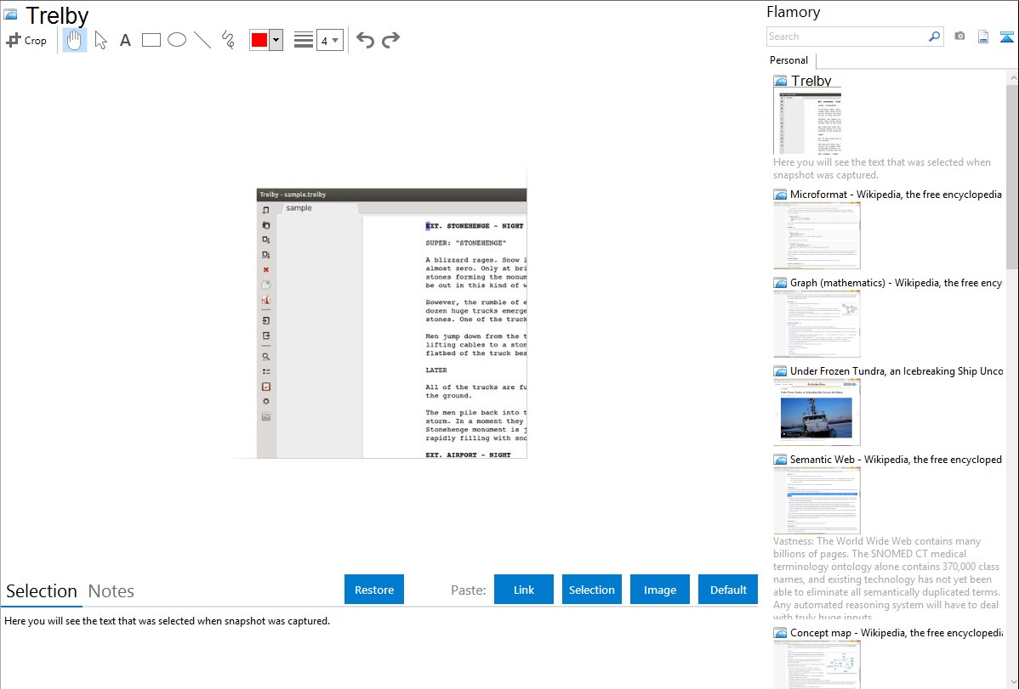Viewport: 1019px width, 689px height.
Task: Select the Microformat - Wikipedia snapshot title
Action: point(896,195)
